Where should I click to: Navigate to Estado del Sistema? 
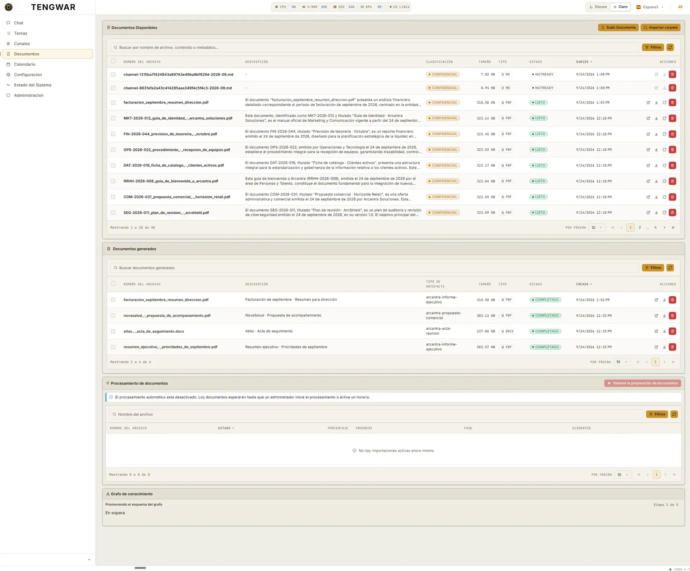47,85
